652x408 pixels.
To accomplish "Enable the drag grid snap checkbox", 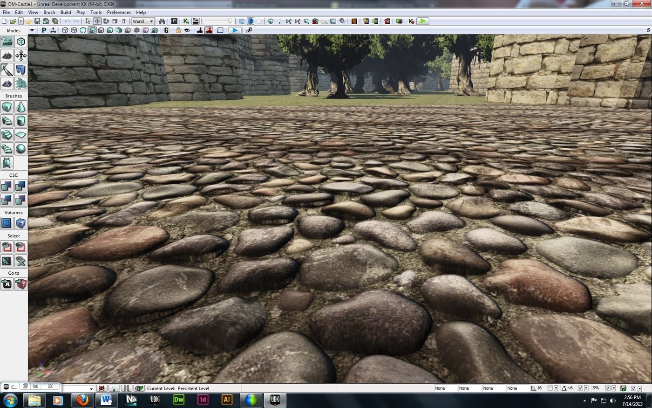I will [x=550, y=388].
